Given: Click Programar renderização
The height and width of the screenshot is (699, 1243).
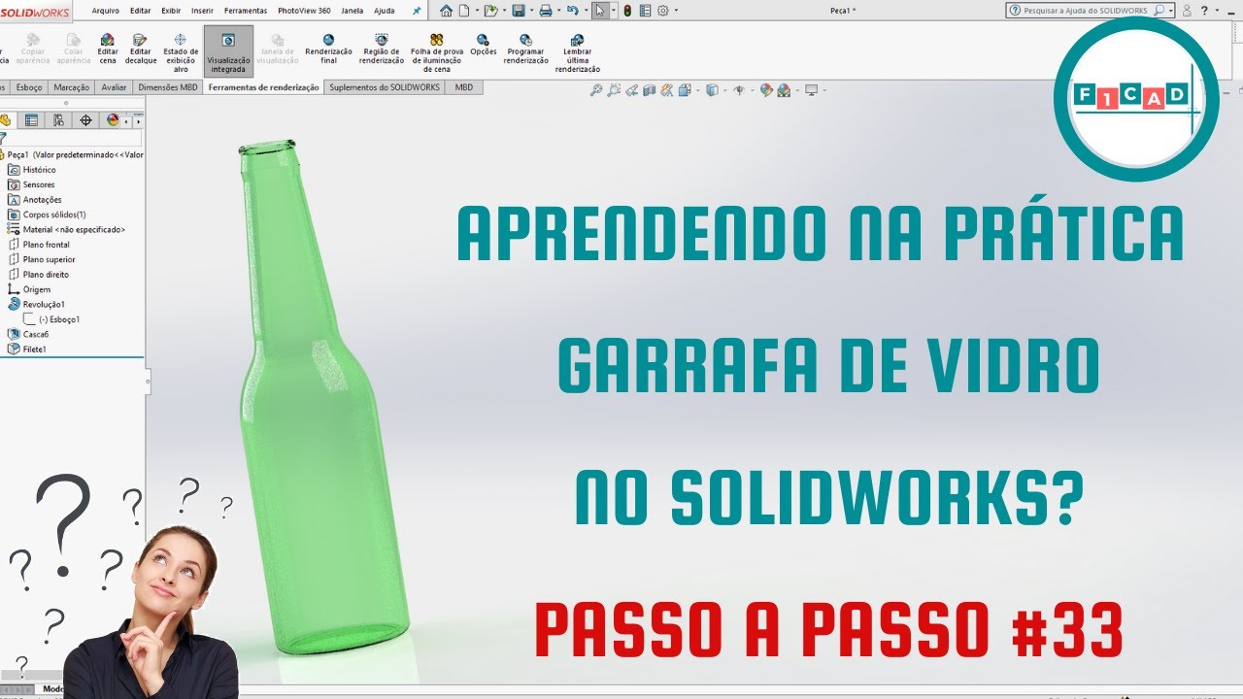Looking at the screenshot, I should (x=525, y=49).
